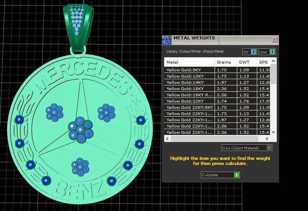Select the pendant bail in the viewport
The image size is (308, 211).
78,27
